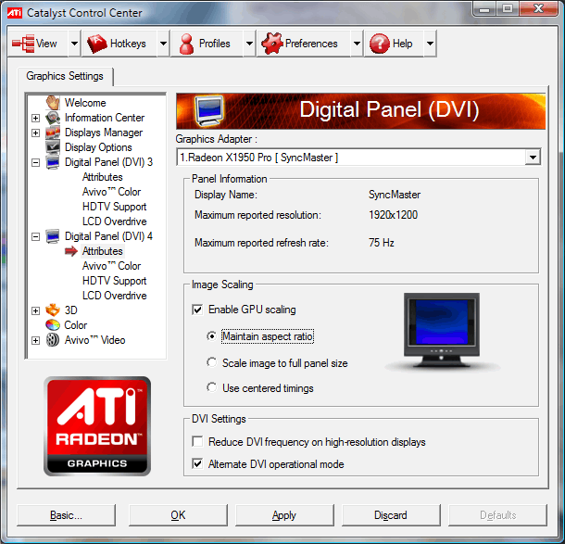Click the OK button
Viewport: 565px width, 544px height.
point(178,515)
